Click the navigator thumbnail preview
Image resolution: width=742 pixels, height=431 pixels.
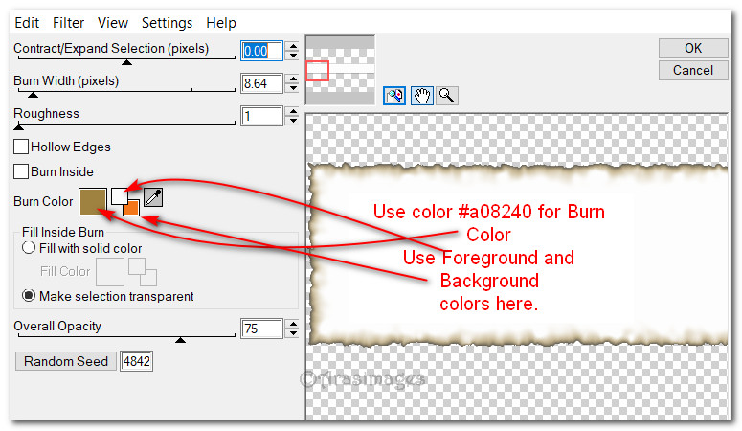coord(340,69)
